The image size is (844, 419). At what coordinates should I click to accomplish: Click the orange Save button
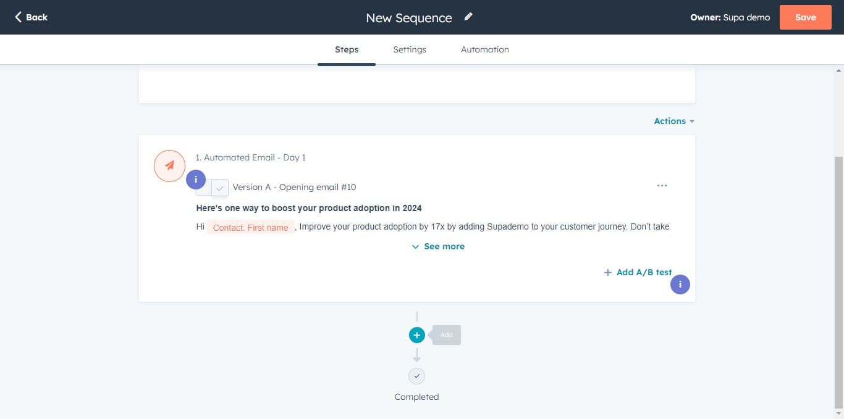click(805, 17)
